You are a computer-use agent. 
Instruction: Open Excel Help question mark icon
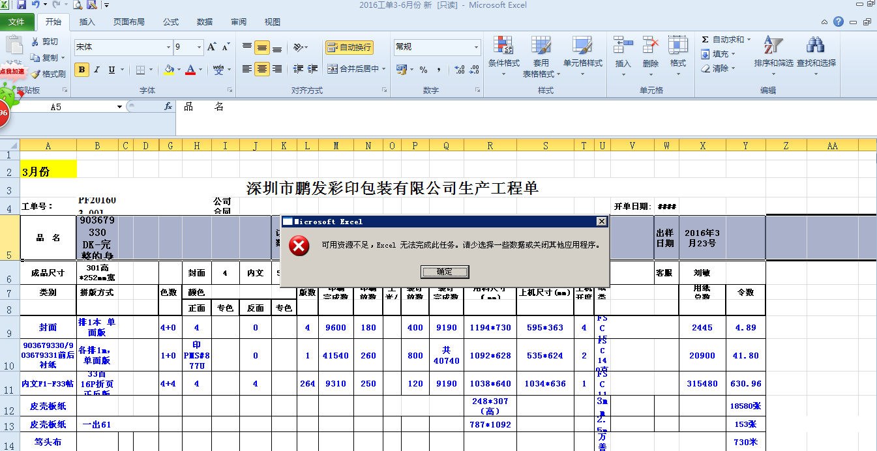pyautogui.click(x=839, y=22)
